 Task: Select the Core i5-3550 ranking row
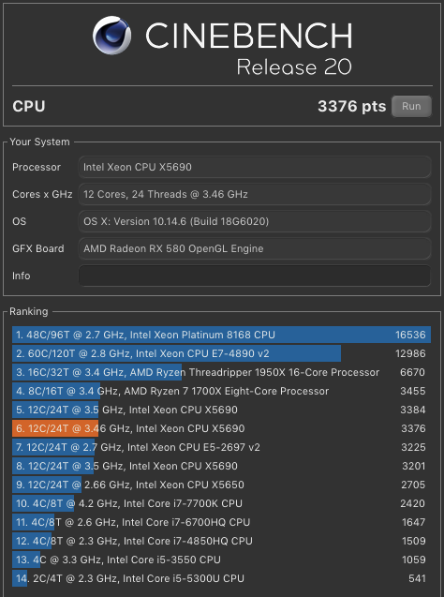[221, 560]
